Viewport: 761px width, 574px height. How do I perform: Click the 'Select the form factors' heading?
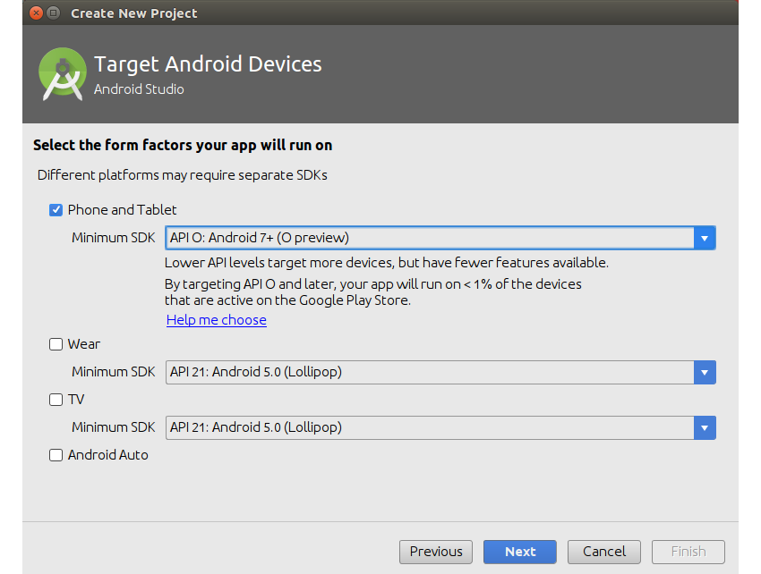[183, 146]
